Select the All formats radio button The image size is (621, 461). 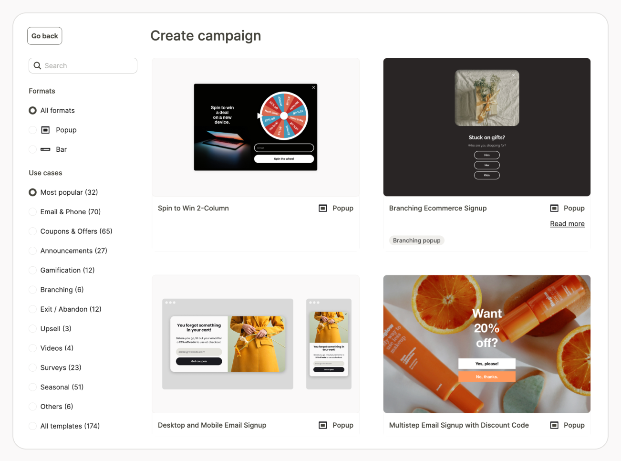pyautogui.click(x=33, y=111)
